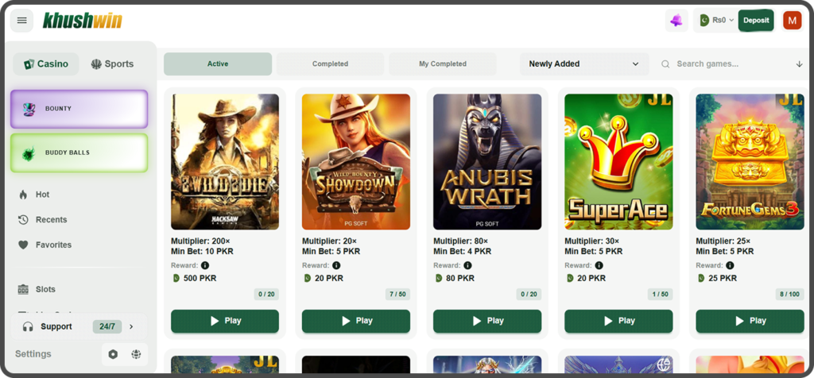Click the Hot flame icon
Viewport: 814px width, 378px height.
pos(23,195)
